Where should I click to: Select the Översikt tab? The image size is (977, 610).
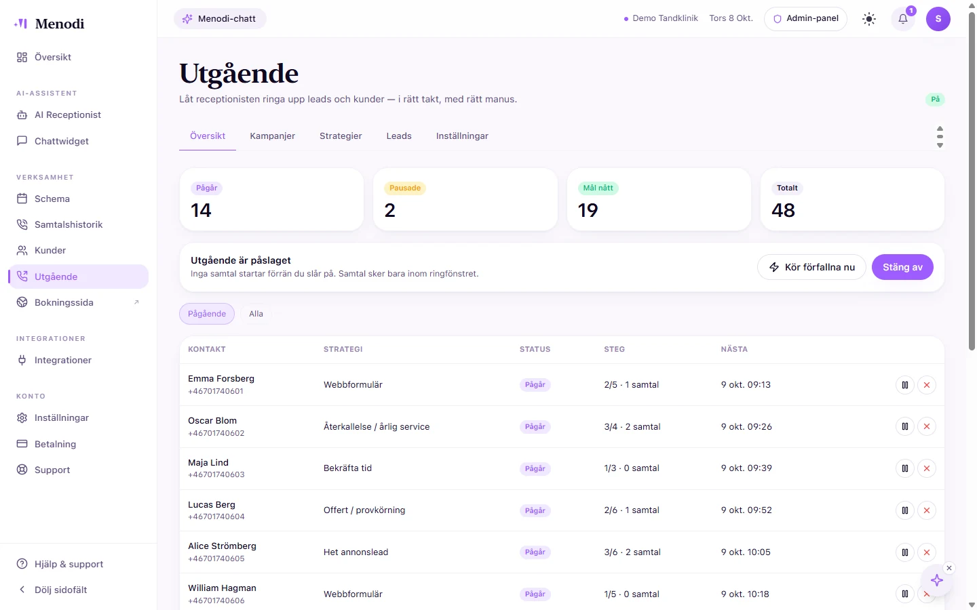(x=208, y=136)
